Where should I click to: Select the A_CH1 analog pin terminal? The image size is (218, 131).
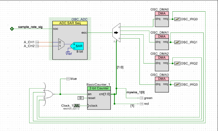[37, 42]
